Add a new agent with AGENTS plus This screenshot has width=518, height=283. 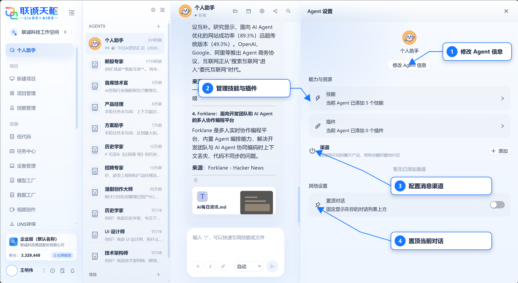159,27
